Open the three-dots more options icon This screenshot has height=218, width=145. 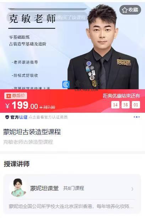point(136,117)
